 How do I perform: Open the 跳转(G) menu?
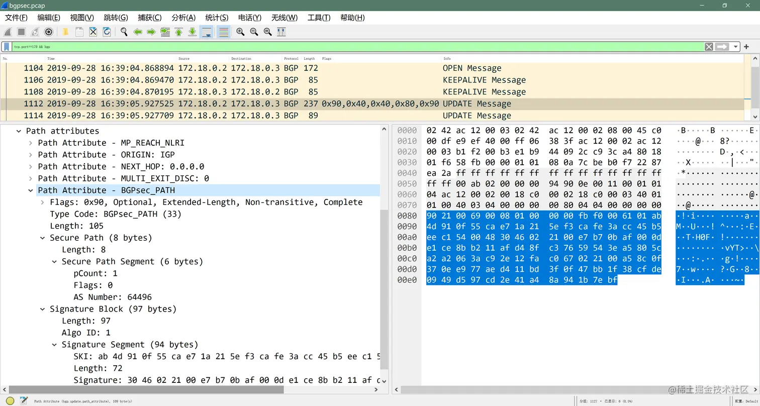(x=116, y=18)
